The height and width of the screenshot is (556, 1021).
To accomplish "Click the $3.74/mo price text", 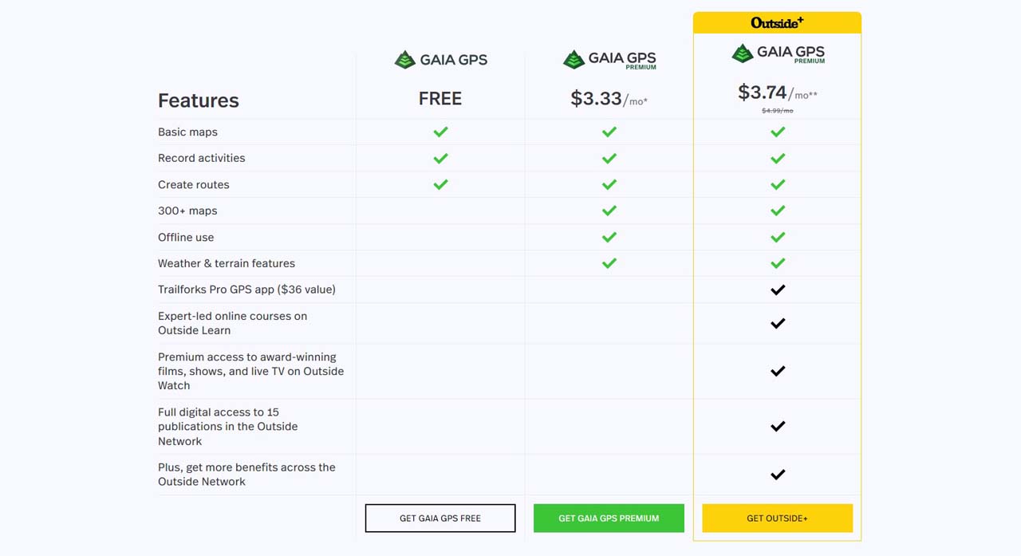I will [x=778, y=93].
